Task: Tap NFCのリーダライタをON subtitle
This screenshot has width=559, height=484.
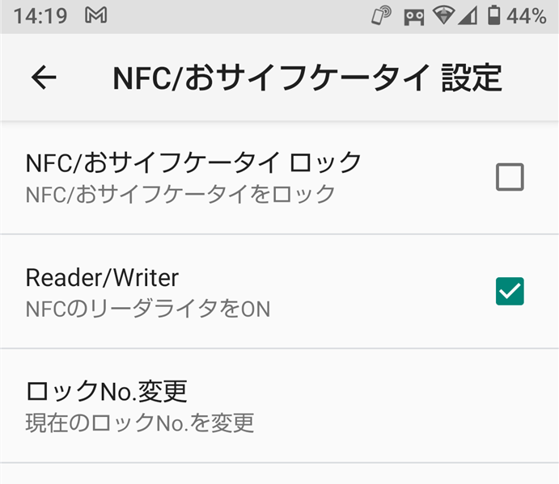Action: click(148, 309)
